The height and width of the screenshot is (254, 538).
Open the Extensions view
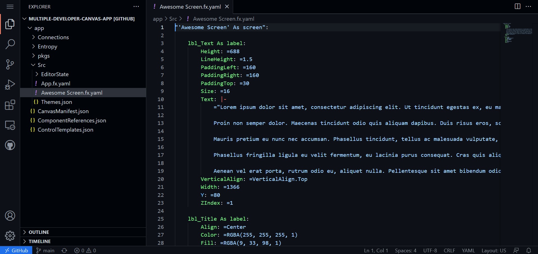click(x=10, y=105)
